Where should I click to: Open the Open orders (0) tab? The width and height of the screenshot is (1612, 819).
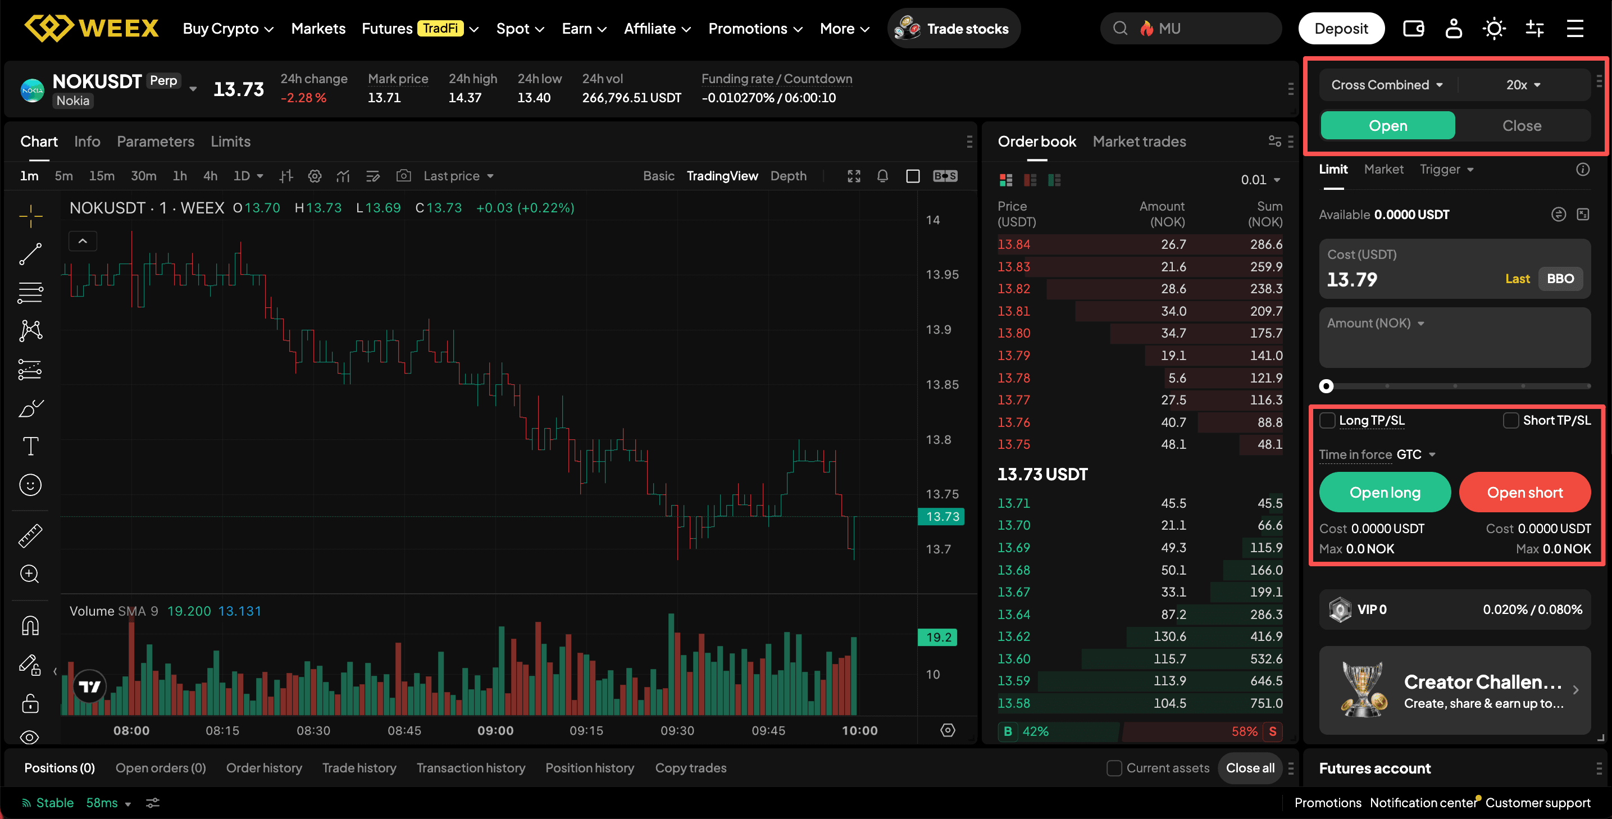pyautogui.click(x=160, y=768)
